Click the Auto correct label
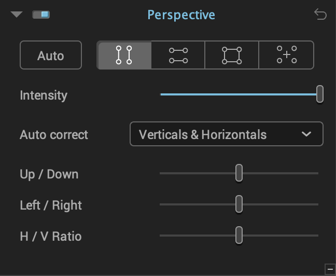 (54, 135)
